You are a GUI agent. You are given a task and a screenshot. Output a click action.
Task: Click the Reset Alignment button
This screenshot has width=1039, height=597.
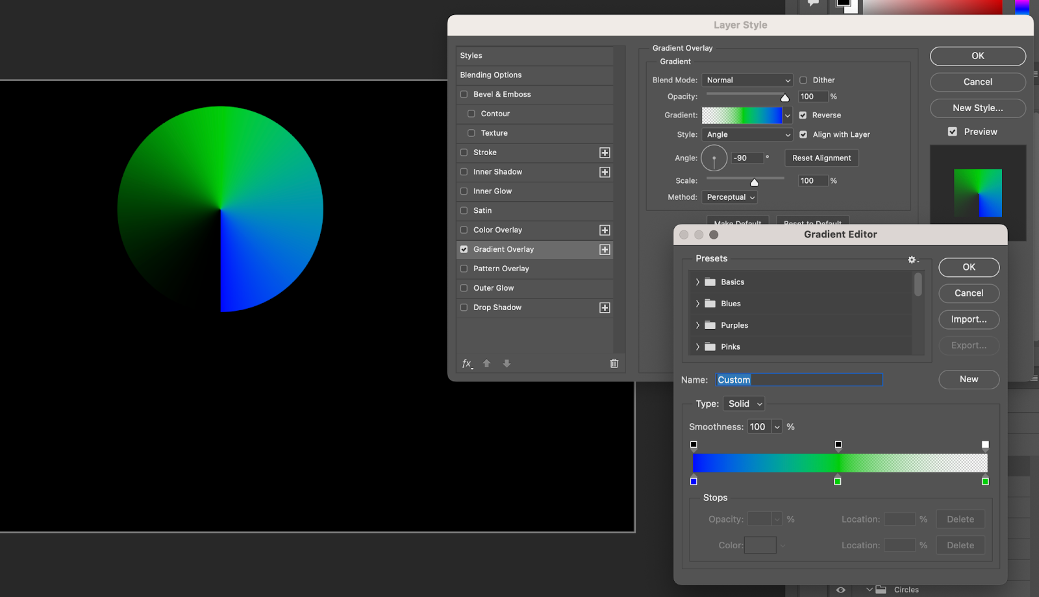point(821,158)
